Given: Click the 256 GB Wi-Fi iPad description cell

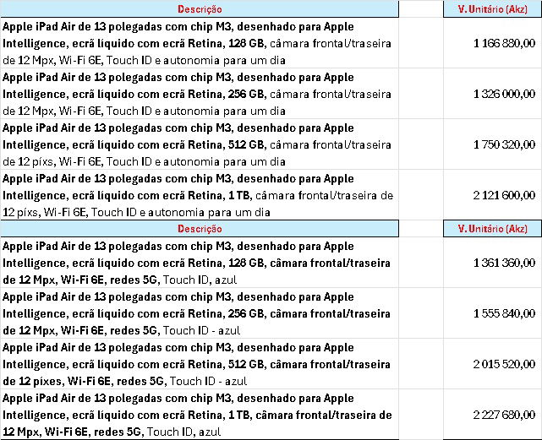Looking at the screenshot, I should pos(200,94).
